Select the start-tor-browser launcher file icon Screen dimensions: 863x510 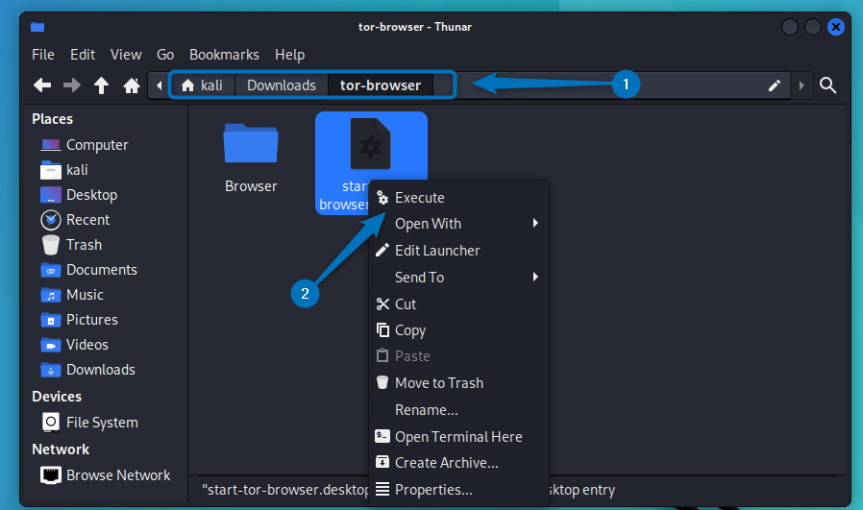coord(370,144)
